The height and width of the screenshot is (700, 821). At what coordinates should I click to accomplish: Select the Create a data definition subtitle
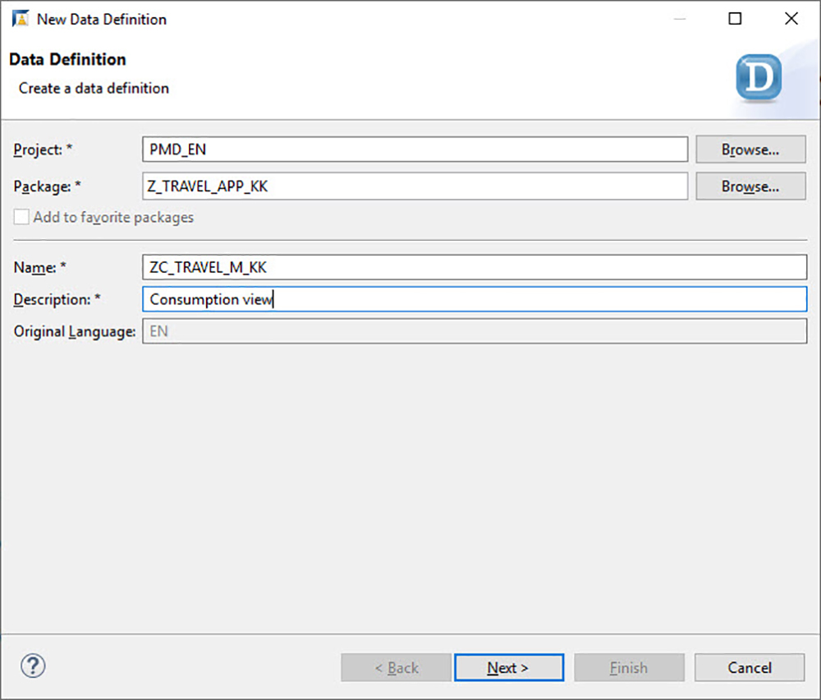[x=93, y=88]
